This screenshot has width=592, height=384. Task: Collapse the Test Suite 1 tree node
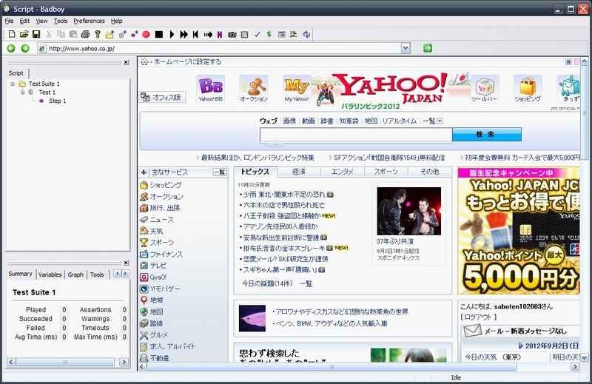point(13,84)
